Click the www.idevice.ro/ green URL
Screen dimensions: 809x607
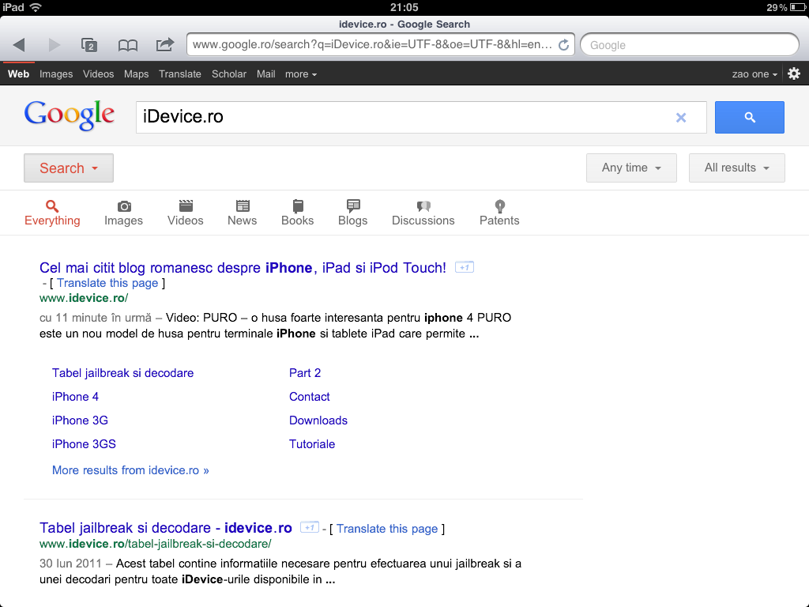tap(84, 298)
